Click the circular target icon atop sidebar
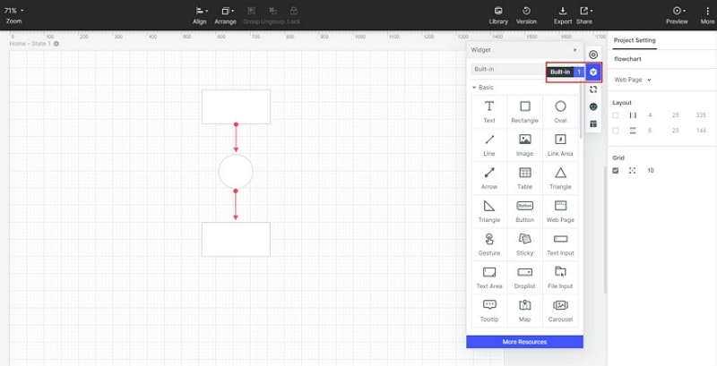The width and height of the screenshot is (717, 366). (x=593, y=55)
